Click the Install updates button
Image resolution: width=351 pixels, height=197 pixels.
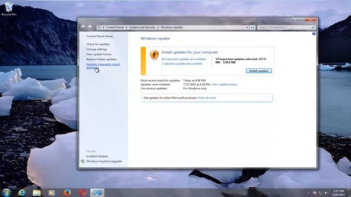(259, 71)
